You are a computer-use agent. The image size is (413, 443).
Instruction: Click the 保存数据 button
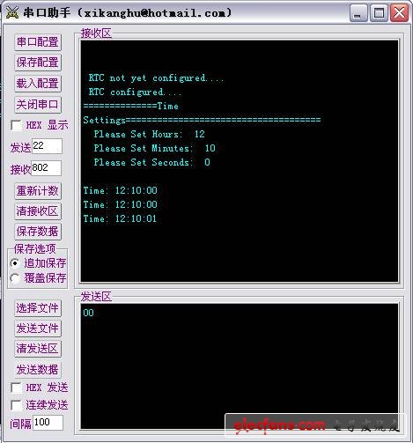click(38, 232)
